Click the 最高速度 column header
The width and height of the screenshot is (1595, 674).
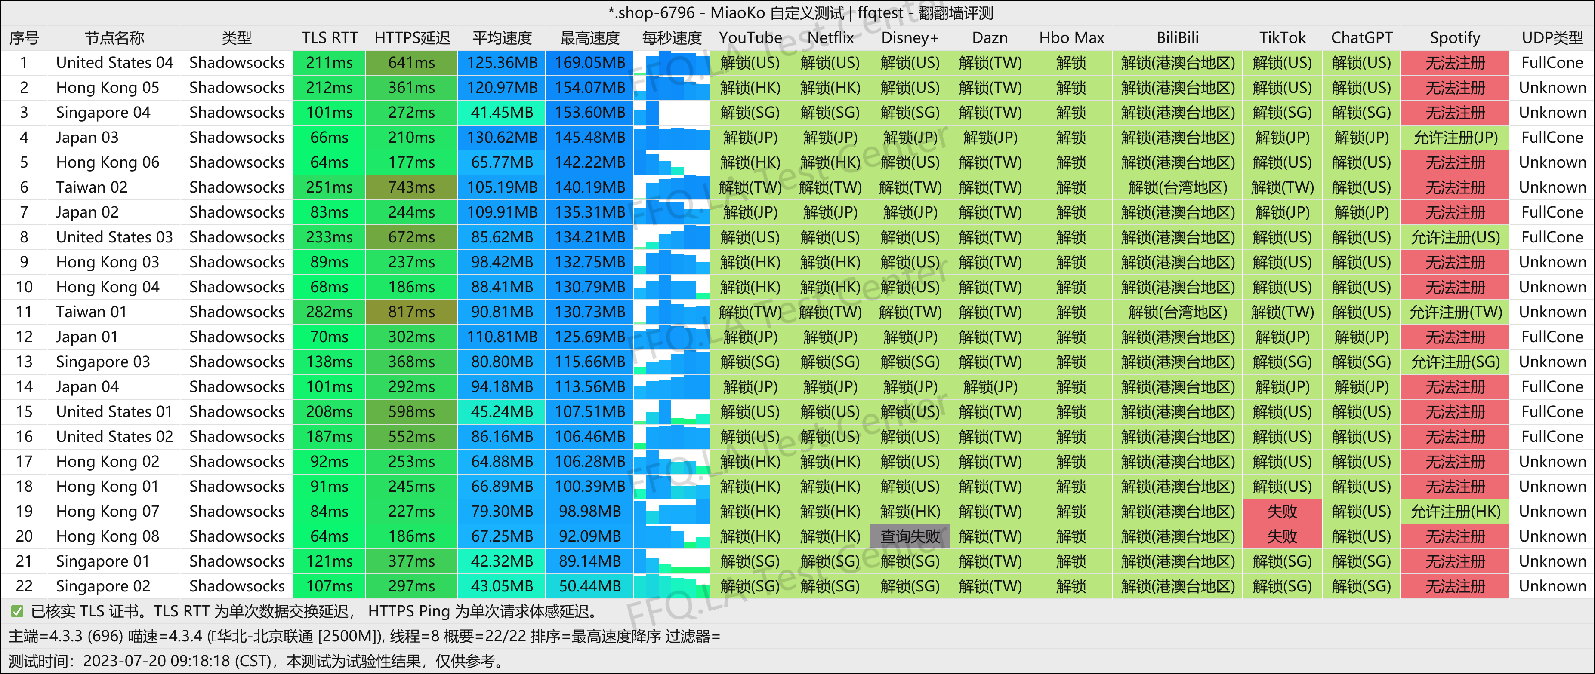(589, 38)
